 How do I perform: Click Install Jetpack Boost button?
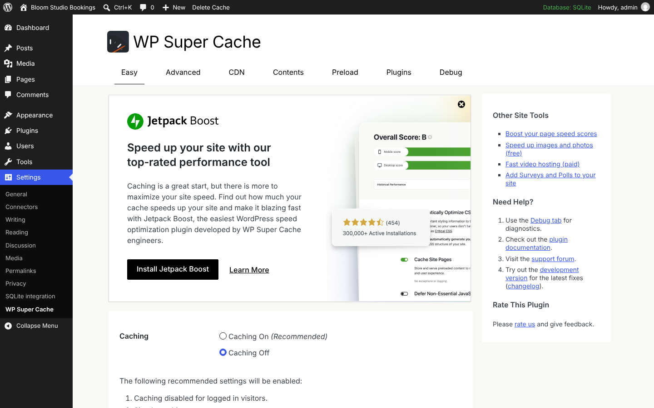click(x=173, y=269)
